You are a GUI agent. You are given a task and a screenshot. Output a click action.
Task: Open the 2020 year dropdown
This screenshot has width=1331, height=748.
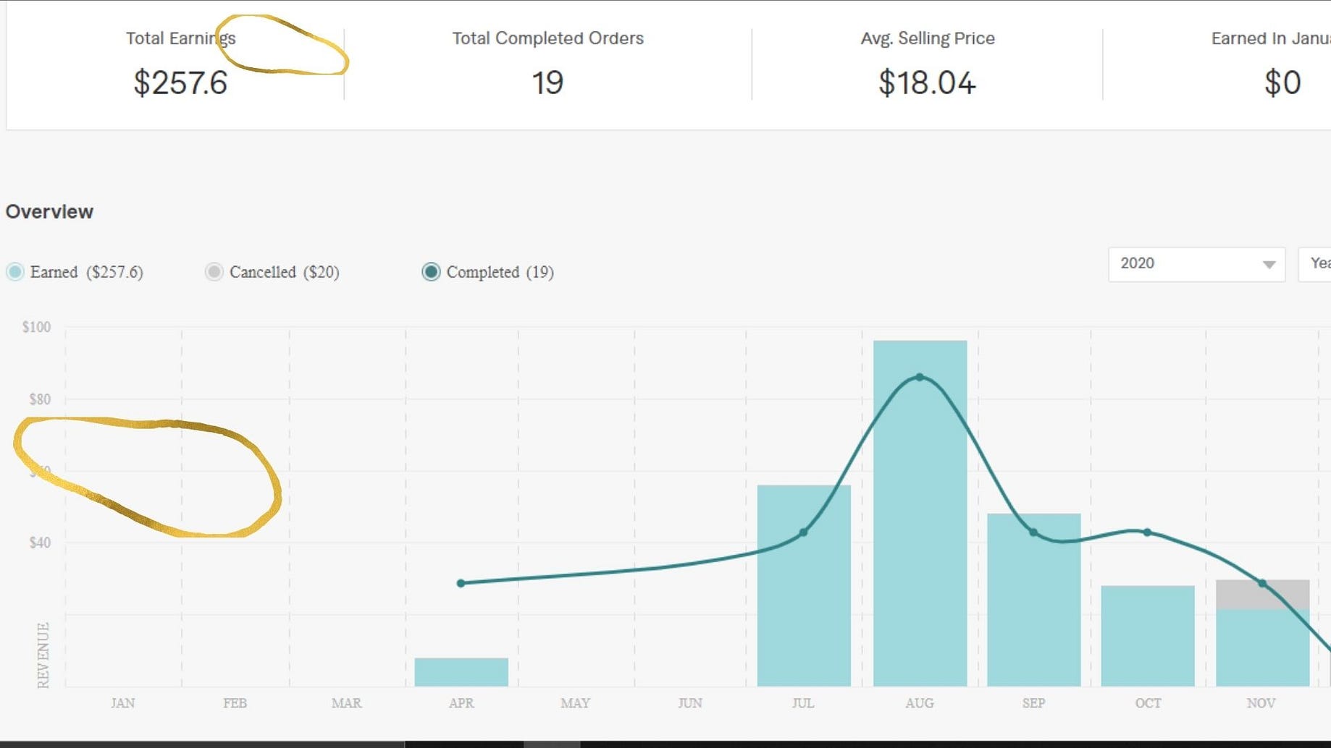(1195, 264)
